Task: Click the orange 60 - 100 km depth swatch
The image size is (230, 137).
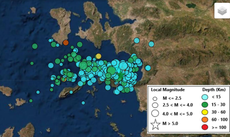Action: pyautogui.click(x=205, y=120)
